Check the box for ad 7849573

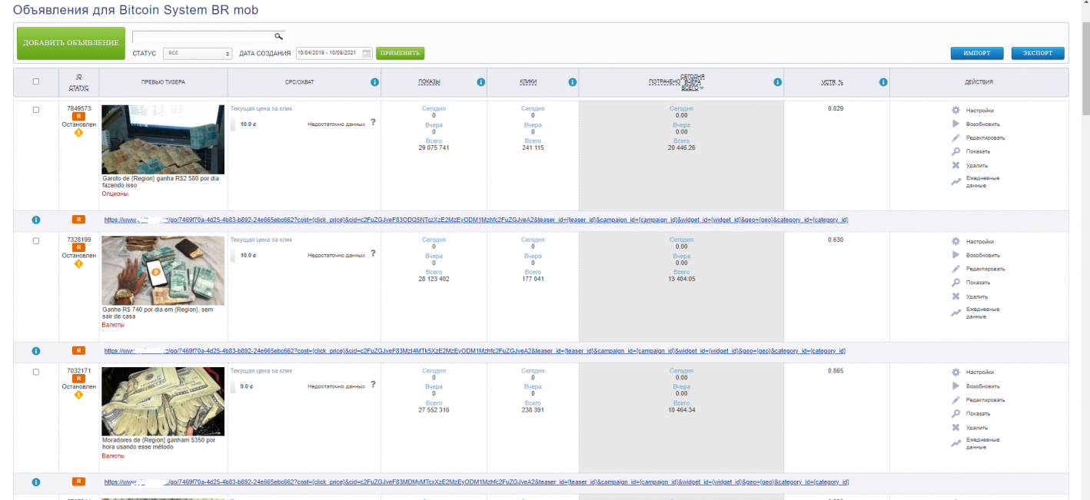[x=36, y=110]
